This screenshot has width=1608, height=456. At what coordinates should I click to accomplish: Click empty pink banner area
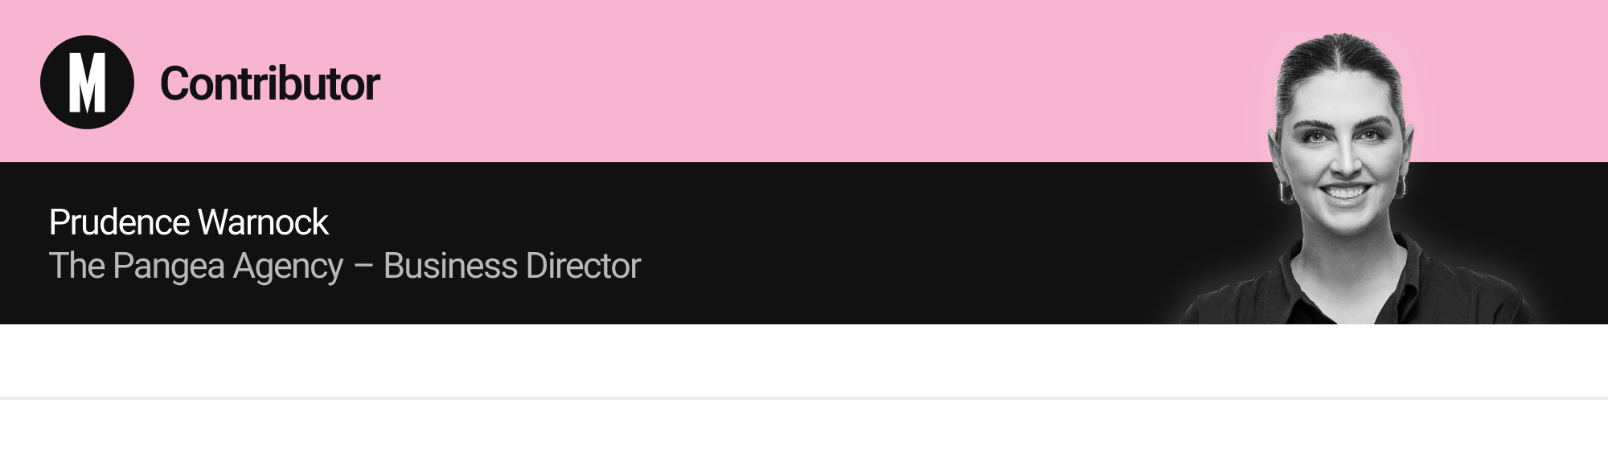(804, 80)
